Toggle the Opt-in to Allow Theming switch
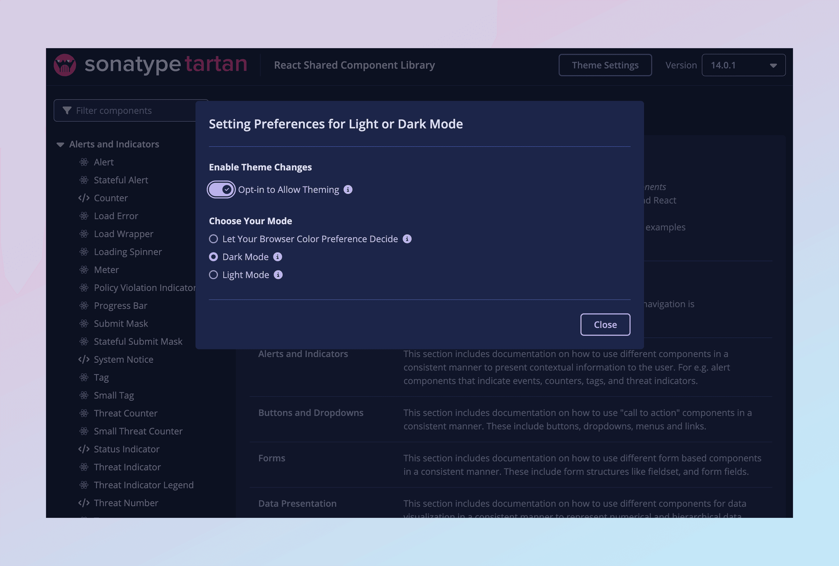Screen dimensions: 839x566 click(x=221, y=189)
